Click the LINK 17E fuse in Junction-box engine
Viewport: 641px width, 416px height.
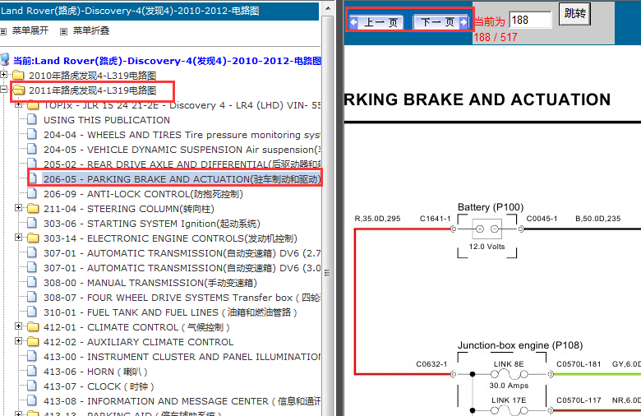[509, 410]
